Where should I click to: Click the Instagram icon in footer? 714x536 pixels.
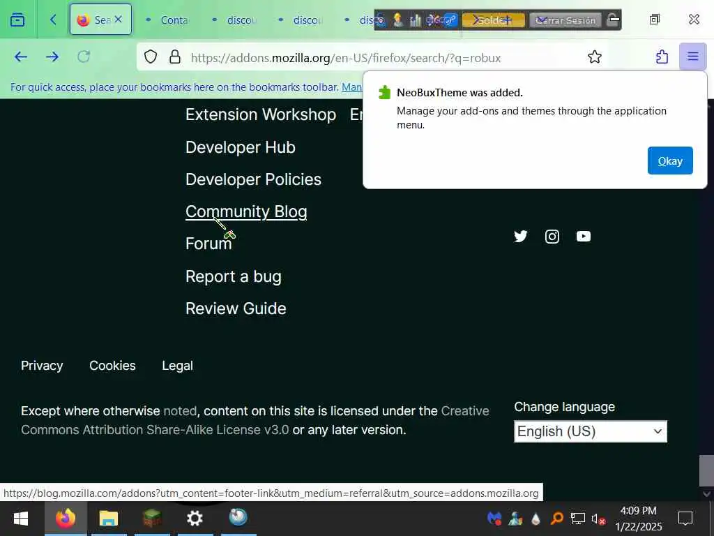click(x=552, y=236)
